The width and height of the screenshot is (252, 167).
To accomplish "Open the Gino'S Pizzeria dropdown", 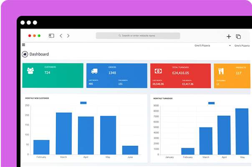I will tap(212, 46).
